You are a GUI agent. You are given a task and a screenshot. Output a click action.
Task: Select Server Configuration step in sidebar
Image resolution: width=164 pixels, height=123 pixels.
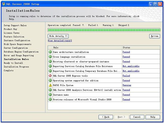coord(16,48)
